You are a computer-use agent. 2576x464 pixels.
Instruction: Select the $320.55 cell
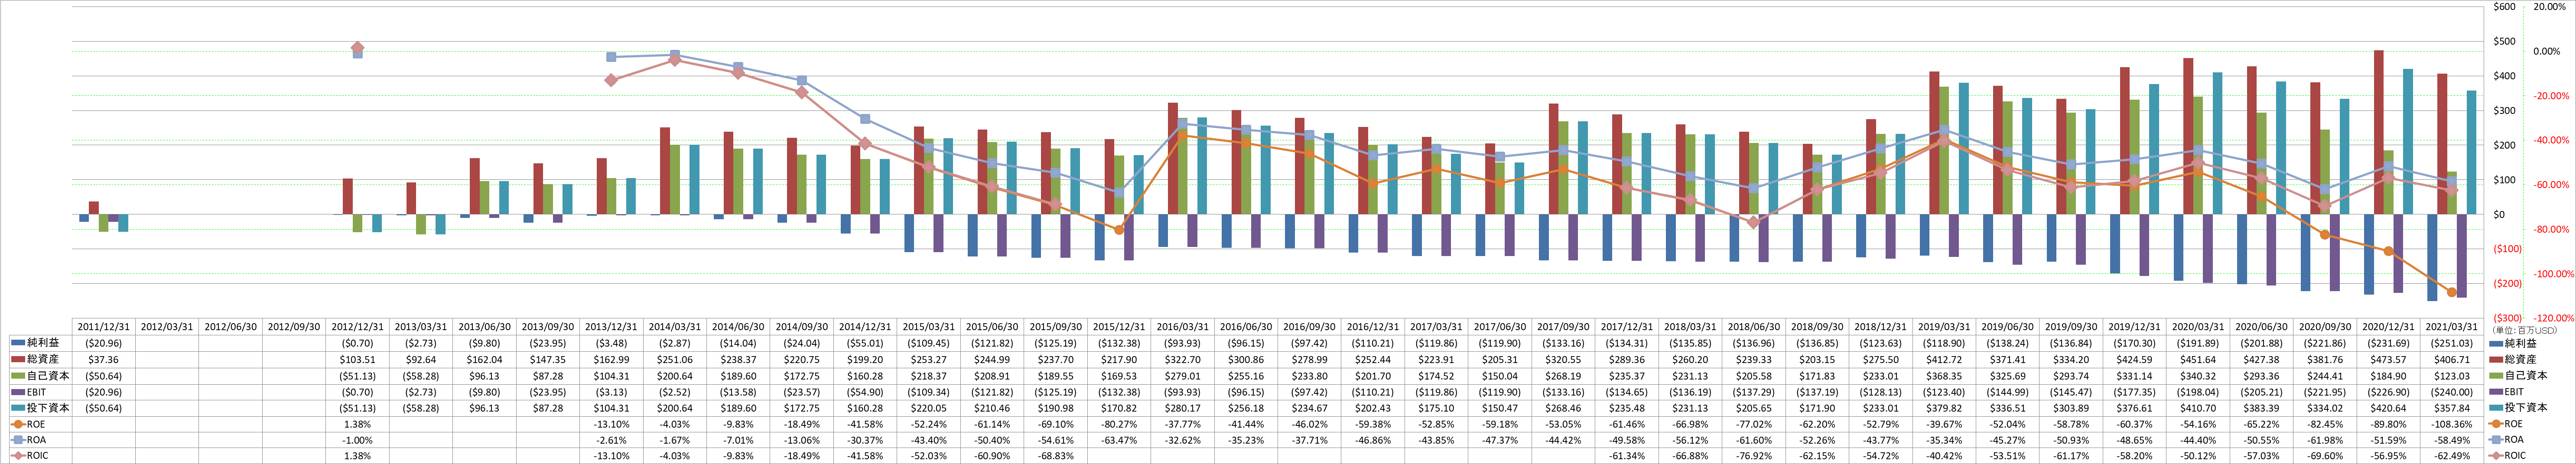[1563, 360]
